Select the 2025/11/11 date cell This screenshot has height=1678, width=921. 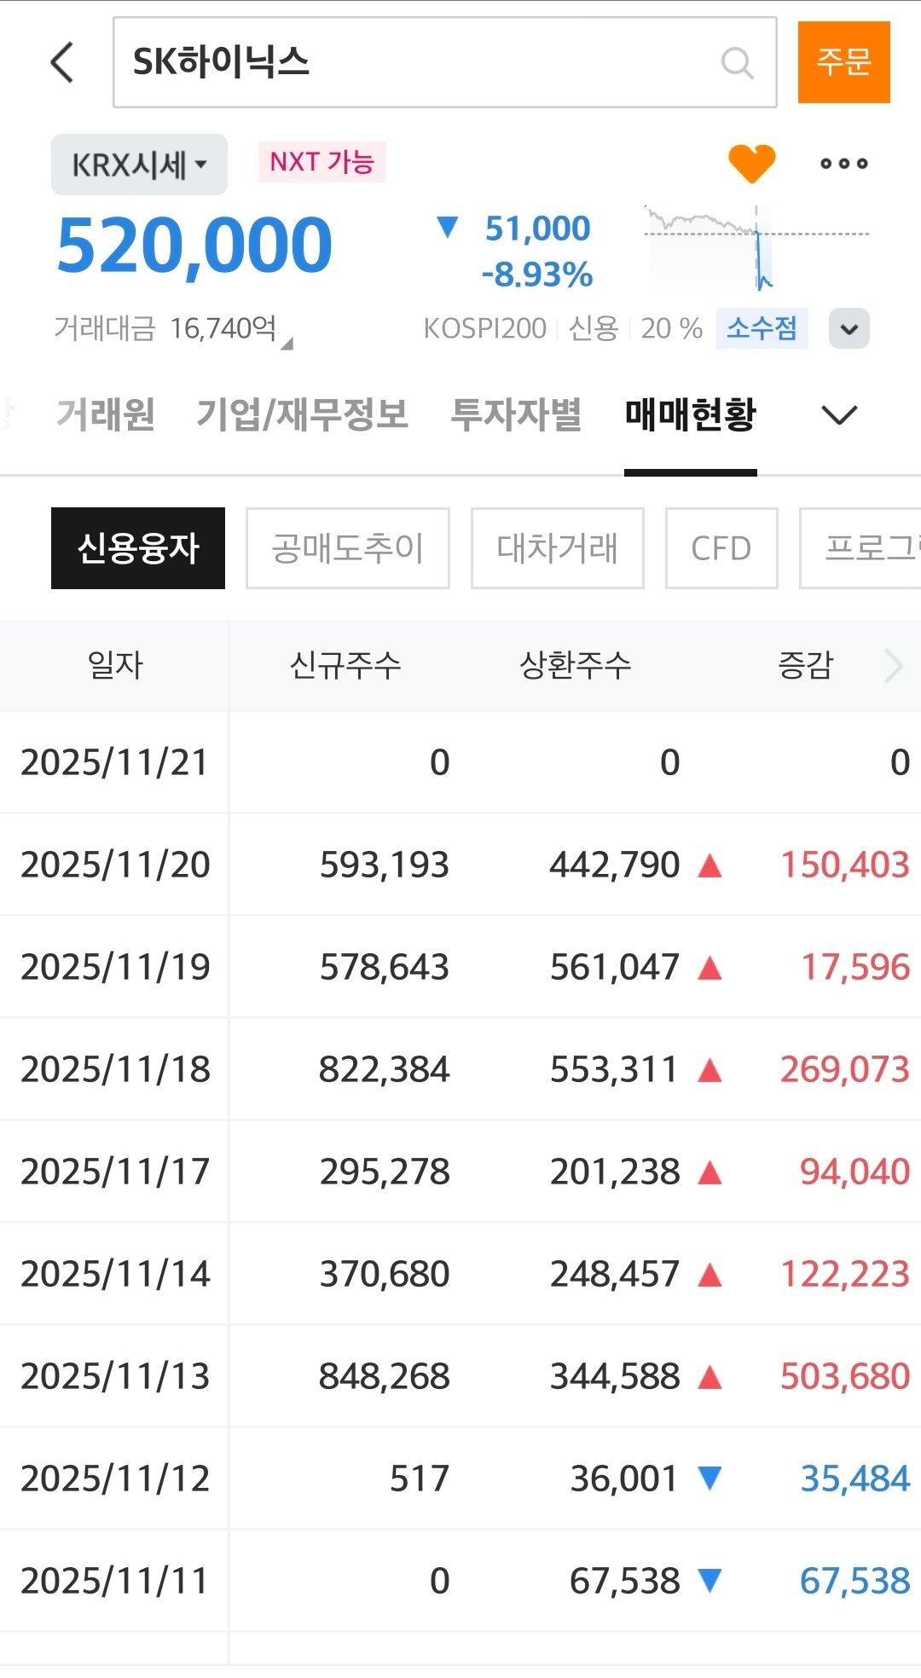pyautogui.click(x=115, y=1581)
